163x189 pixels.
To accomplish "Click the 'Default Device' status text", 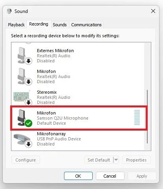I will 51,123.
